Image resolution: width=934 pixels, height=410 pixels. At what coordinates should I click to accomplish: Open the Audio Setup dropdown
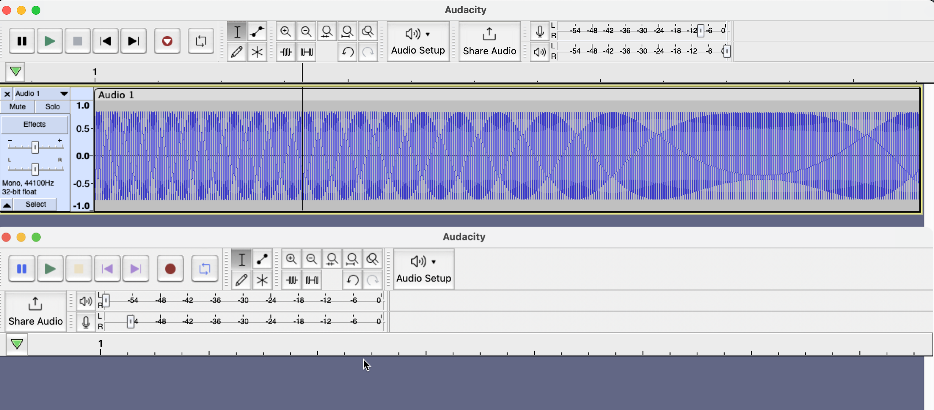point(418,41)
